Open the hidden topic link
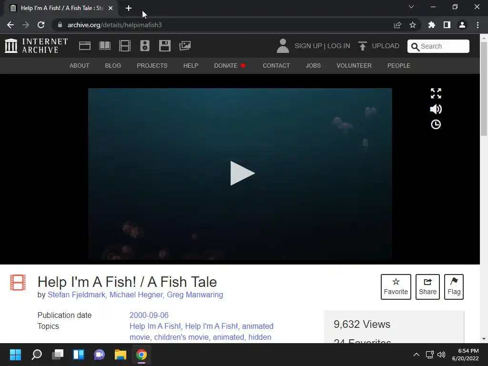 (260, 337)
